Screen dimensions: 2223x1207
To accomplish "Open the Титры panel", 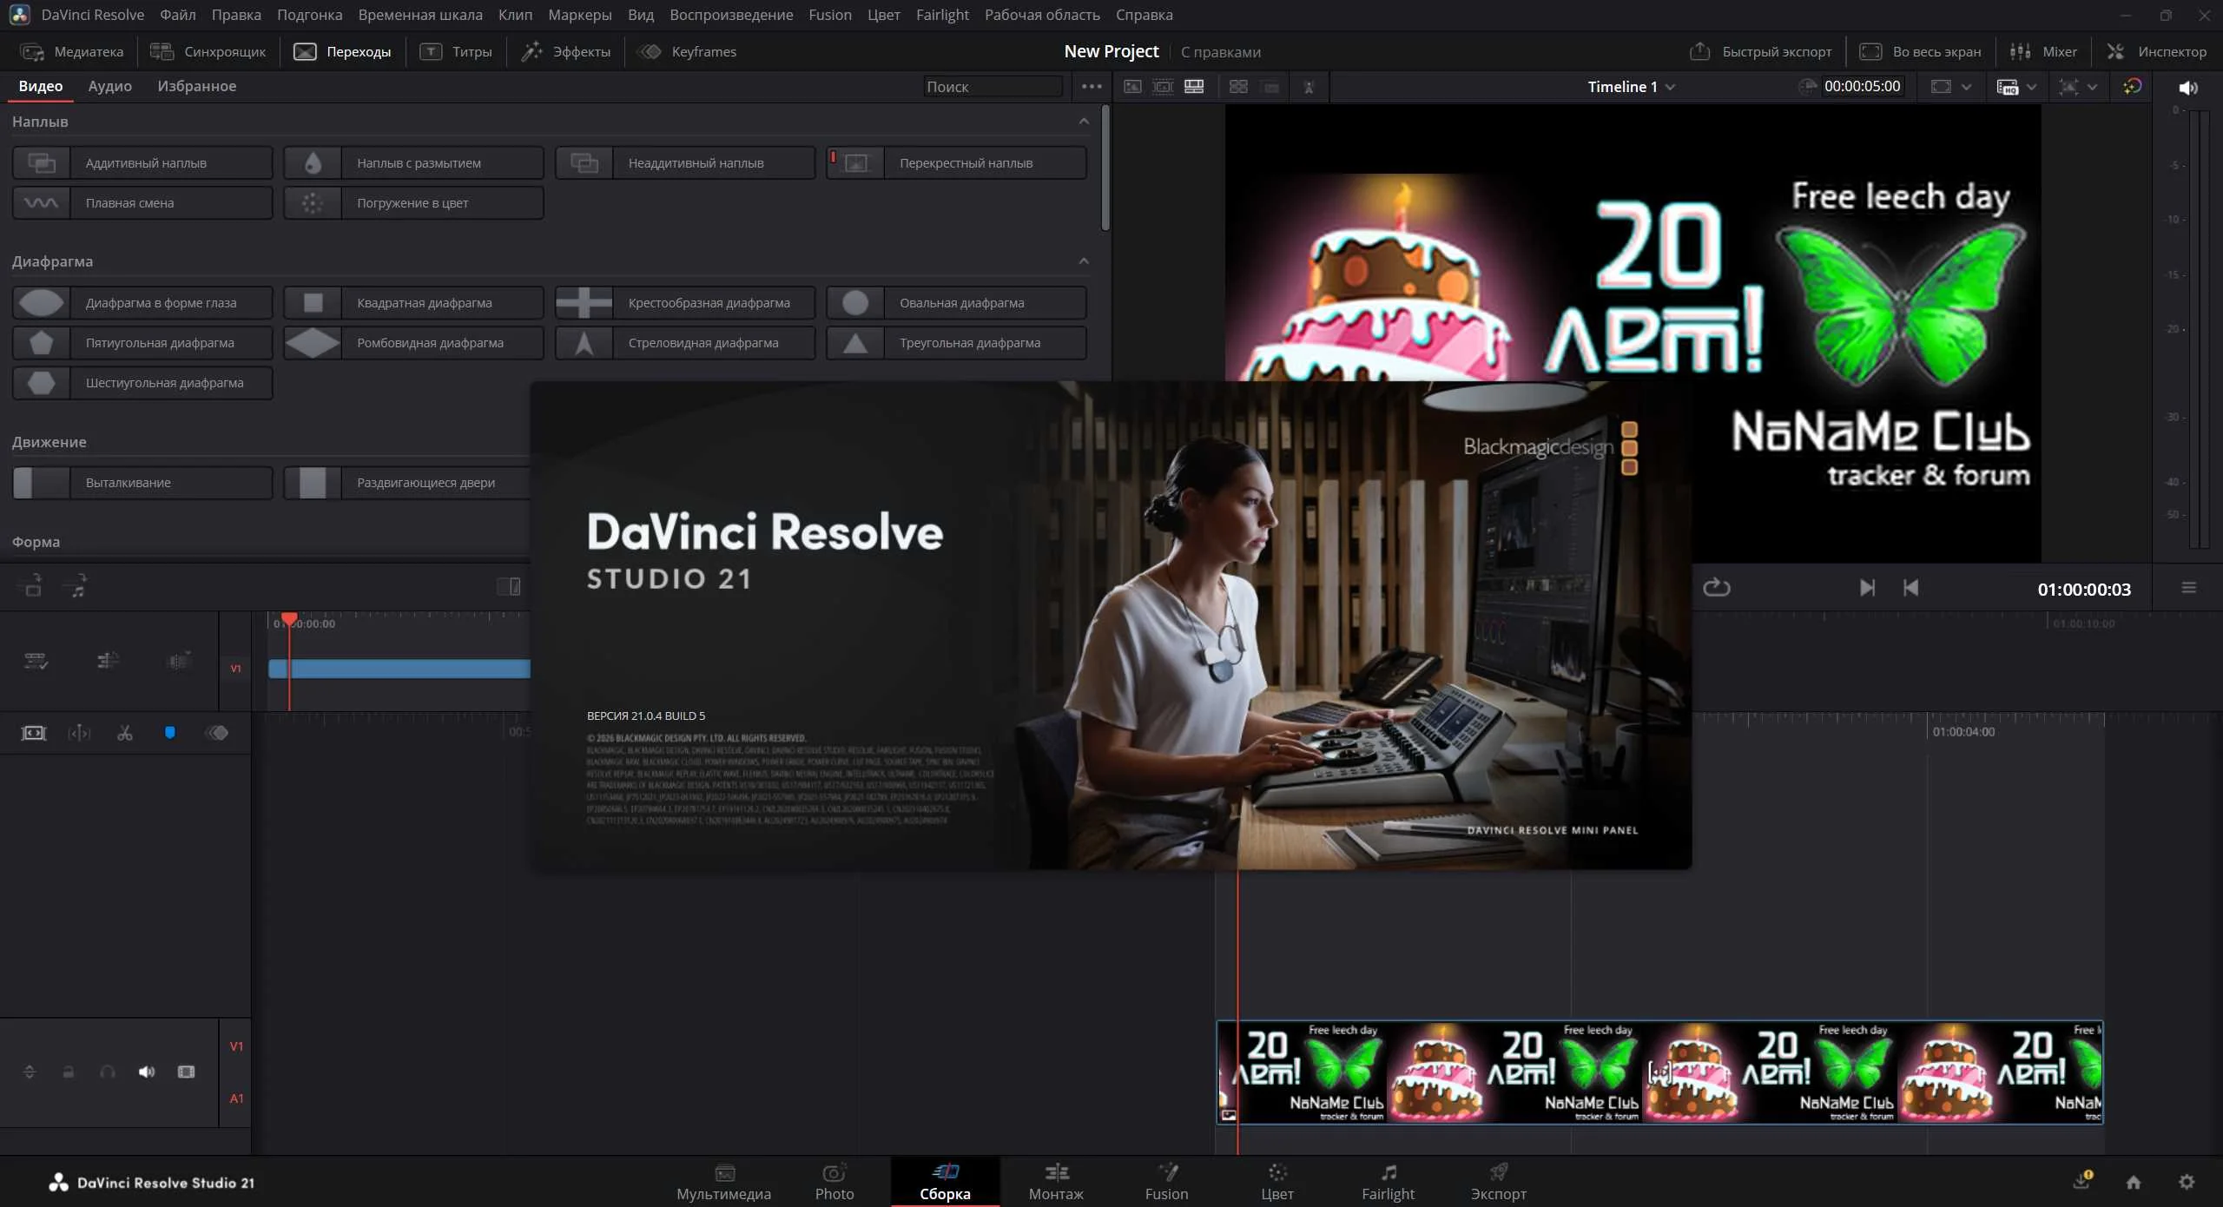I will coord(456,52).
